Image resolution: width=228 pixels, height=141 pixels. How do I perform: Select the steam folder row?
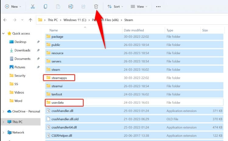pyautogui.click(x=134, y=70)
